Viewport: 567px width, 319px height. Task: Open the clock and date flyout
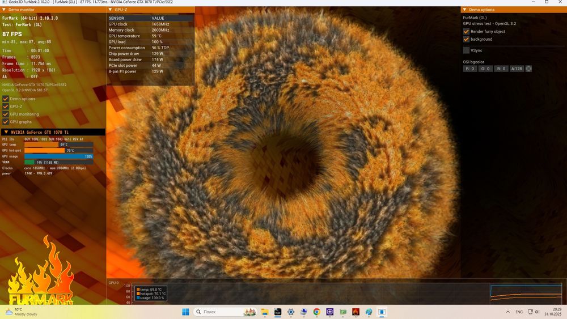pyautogui.click(x=553, y=312)
